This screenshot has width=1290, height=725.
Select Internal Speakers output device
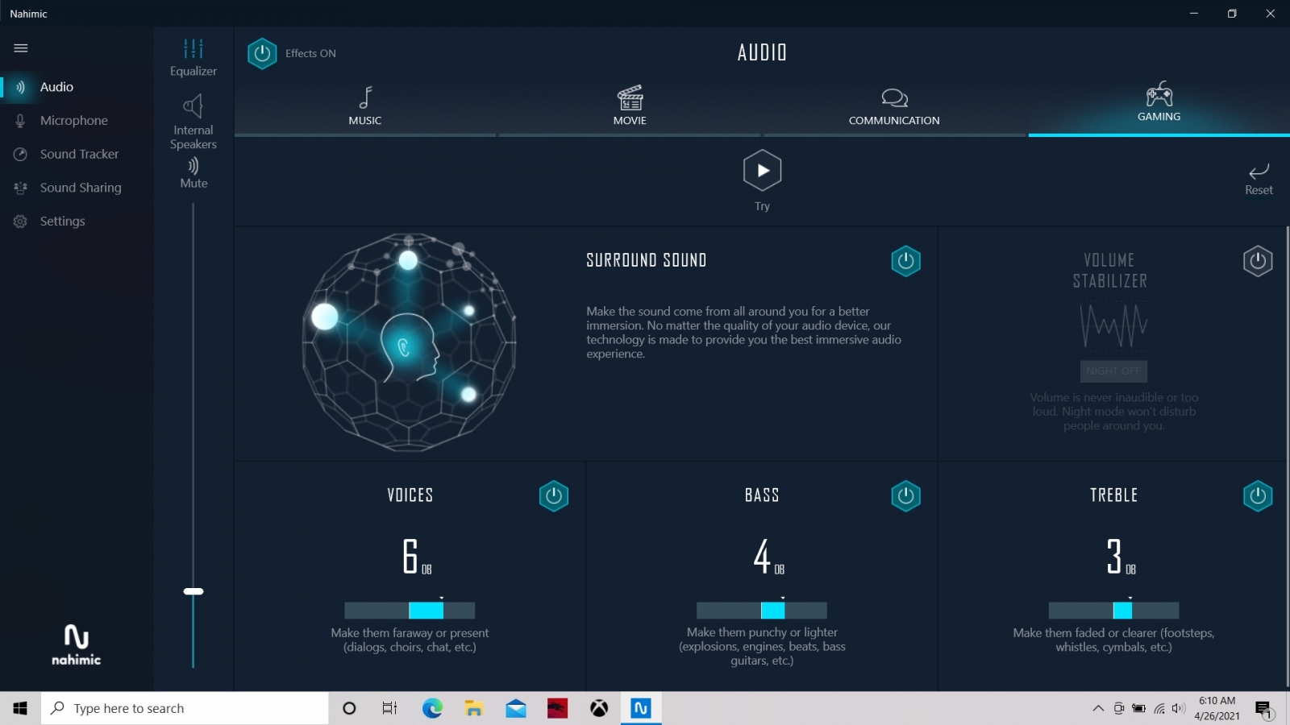coord(193,122)
